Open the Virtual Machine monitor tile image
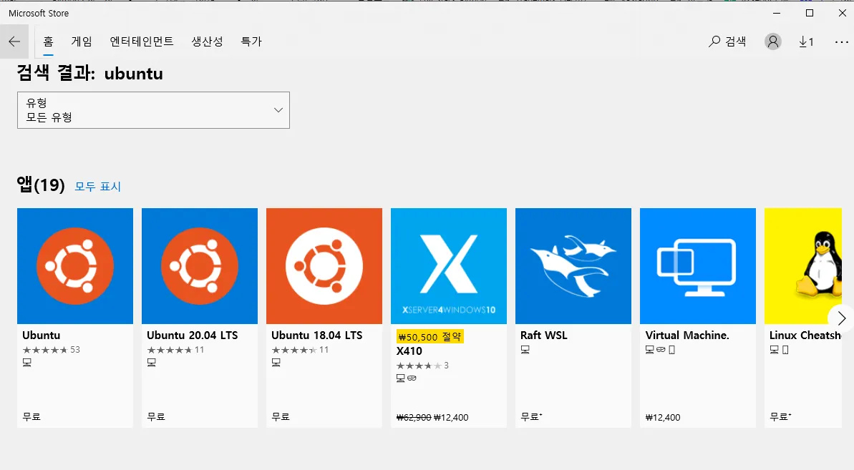The image size is (854, 470). [x=698, y=266]
